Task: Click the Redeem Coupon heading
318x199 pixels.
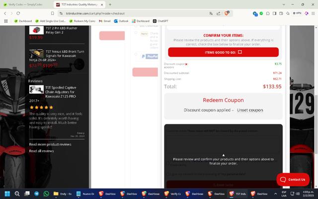Action: [x=223, y=100]
